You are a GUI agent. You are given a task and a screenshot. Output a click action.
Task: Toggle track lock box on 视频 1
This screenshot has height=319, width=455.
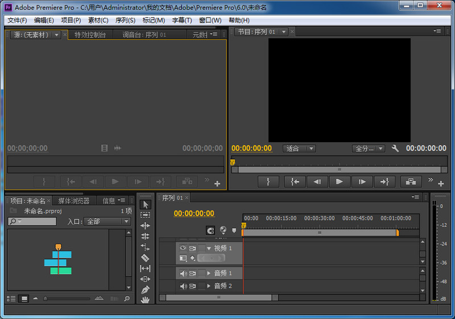[201, 248]
